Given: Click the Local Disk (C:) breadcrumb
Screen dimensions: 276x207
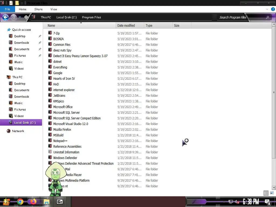Looking at the screenshot, I should coord(66,17).
